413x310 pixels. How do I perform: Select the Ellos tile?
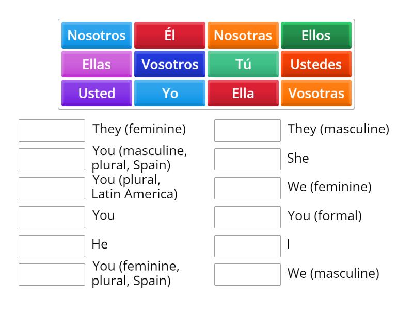(316, 35)
